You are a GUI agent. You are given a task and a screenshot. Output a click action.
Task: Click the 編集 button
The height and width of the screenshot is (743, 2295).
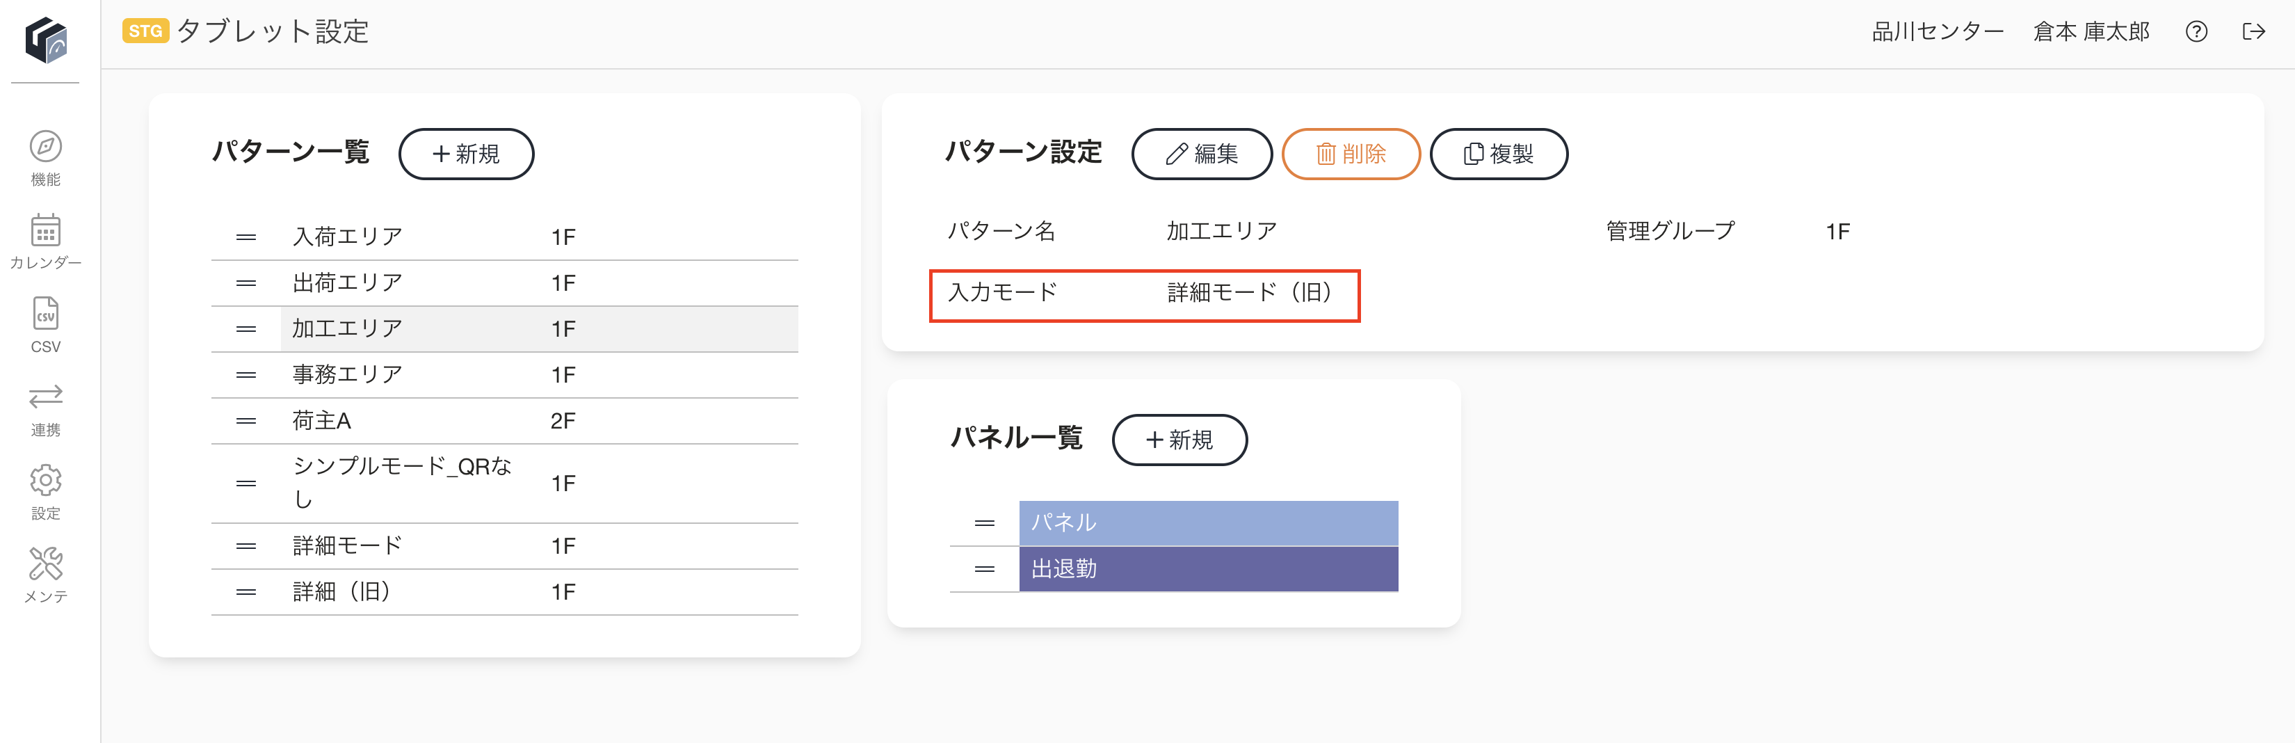(1202, 154)
